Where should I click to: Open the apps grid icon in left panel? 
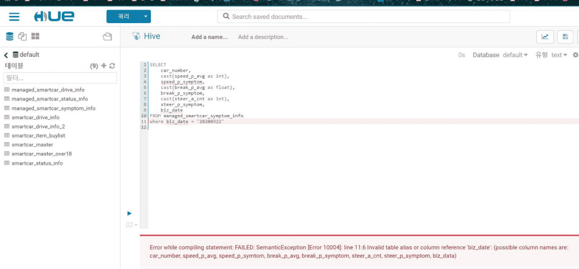[x=36, y=36]
